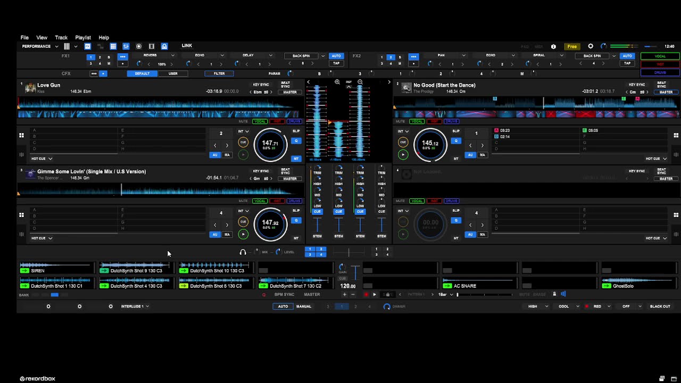
Task: Start the sampler sequencer play button
Action: 375,294
